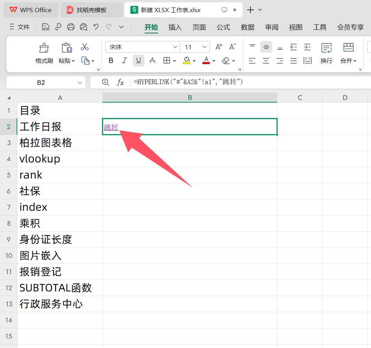
Task: Click the Save icon in quick toolbar
Action: click(46, 27)
